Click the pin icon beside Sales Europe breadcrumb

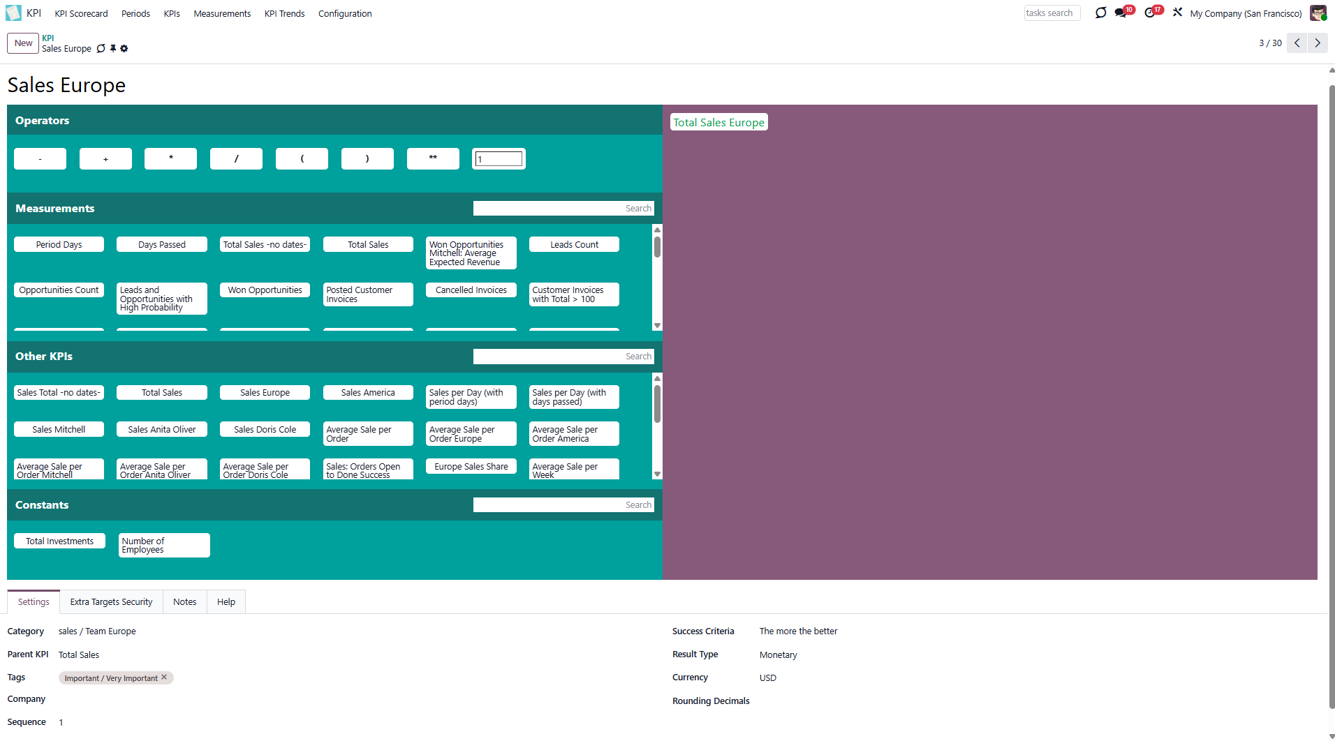coord(113,49)
